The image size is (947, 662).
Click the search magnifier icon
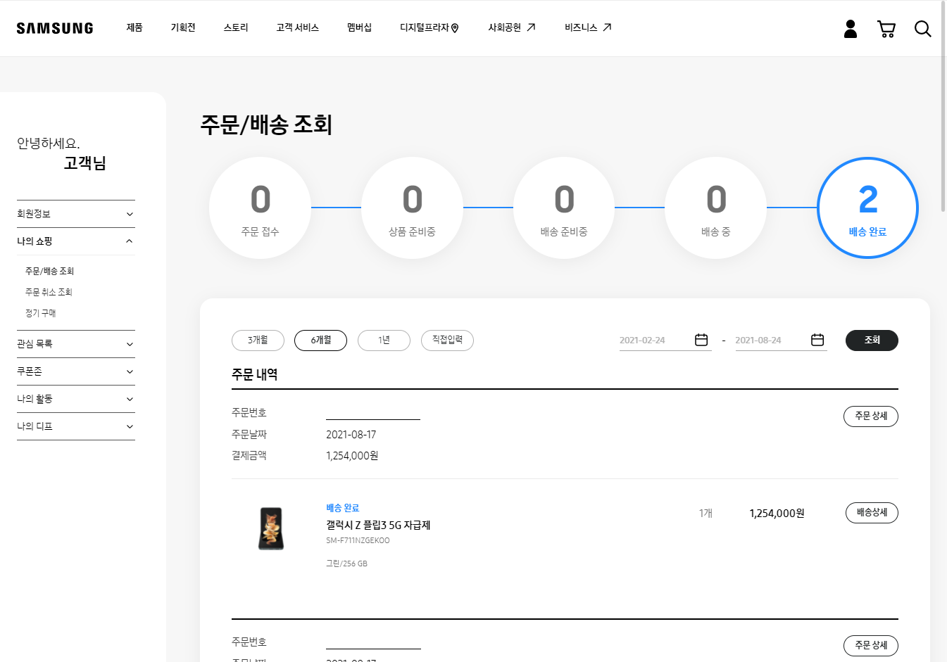tap(922, 29)
